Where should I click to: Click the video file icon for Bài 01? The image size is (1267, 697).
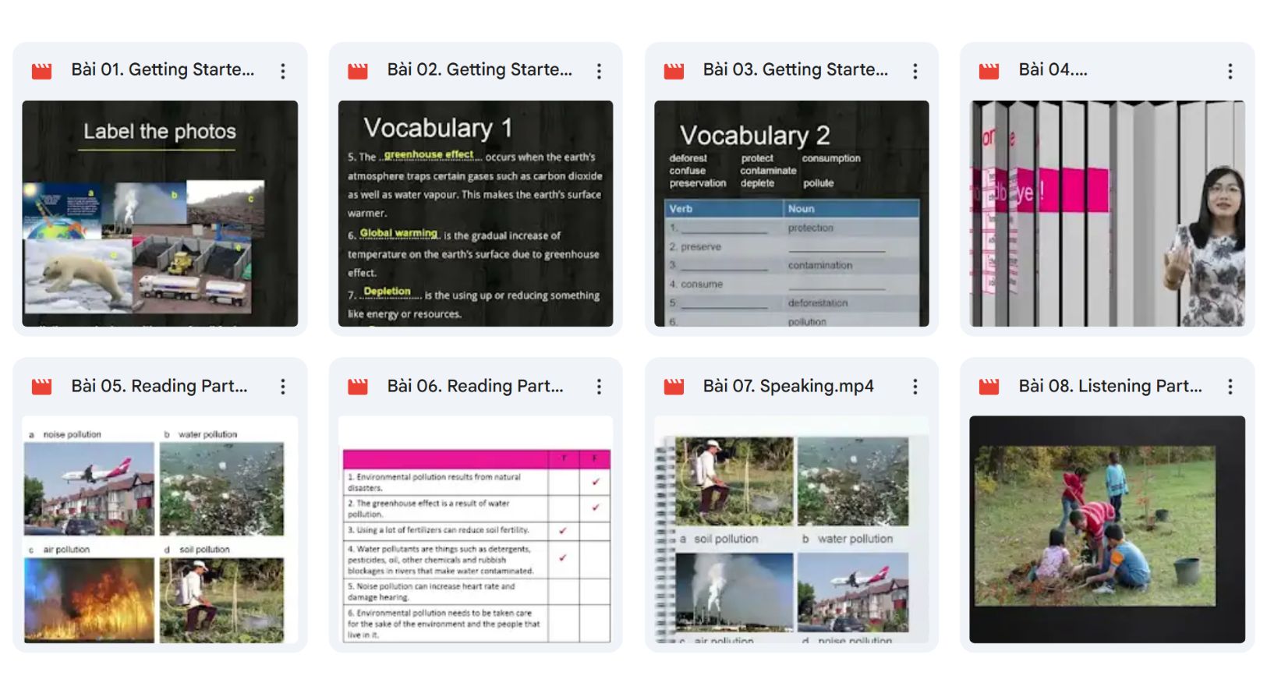[x=41, y=71]
